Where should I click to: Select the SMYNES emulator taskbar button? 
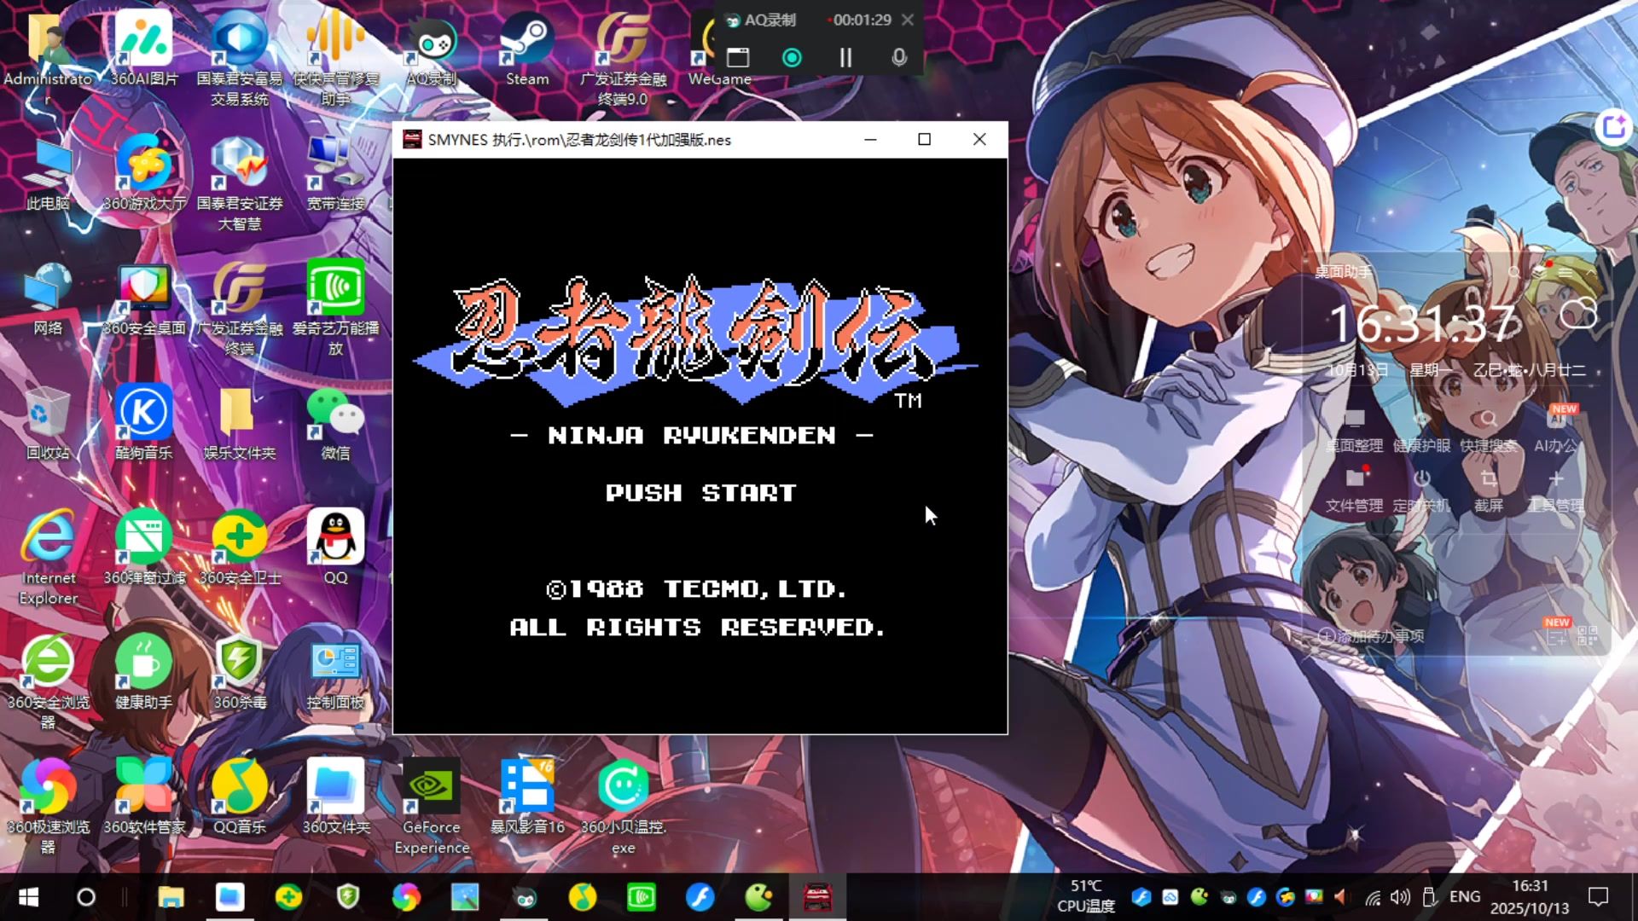pos(817,897)
